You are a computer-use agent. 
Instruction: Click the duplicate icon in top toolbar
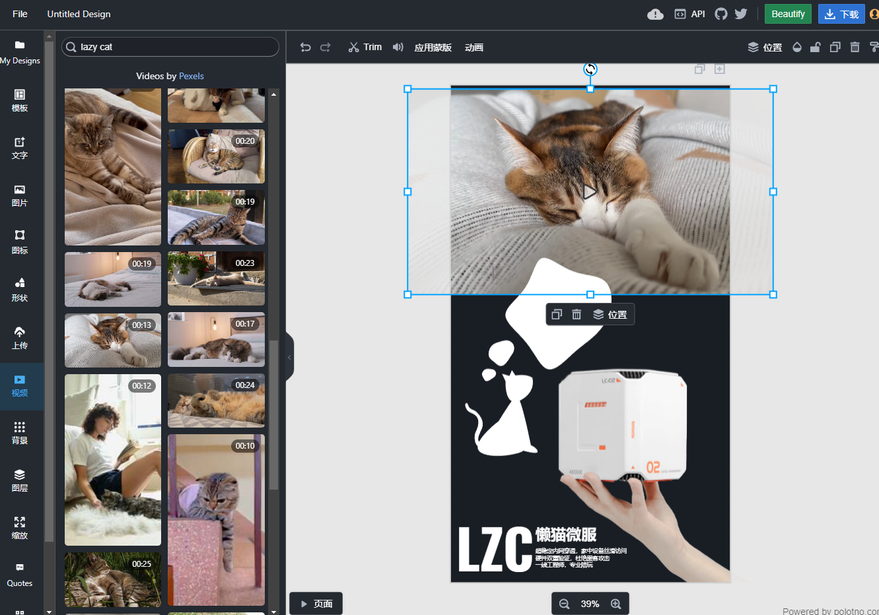[x=835, y=47]
